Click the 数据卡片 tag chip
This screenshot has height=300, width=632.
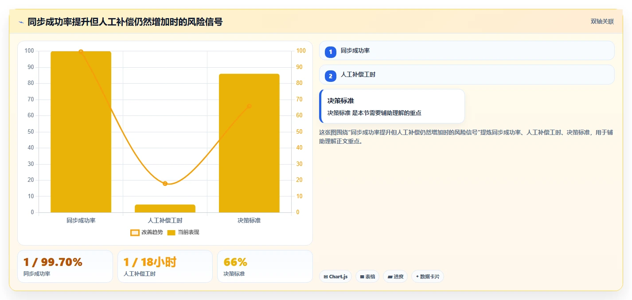point(428,277)
